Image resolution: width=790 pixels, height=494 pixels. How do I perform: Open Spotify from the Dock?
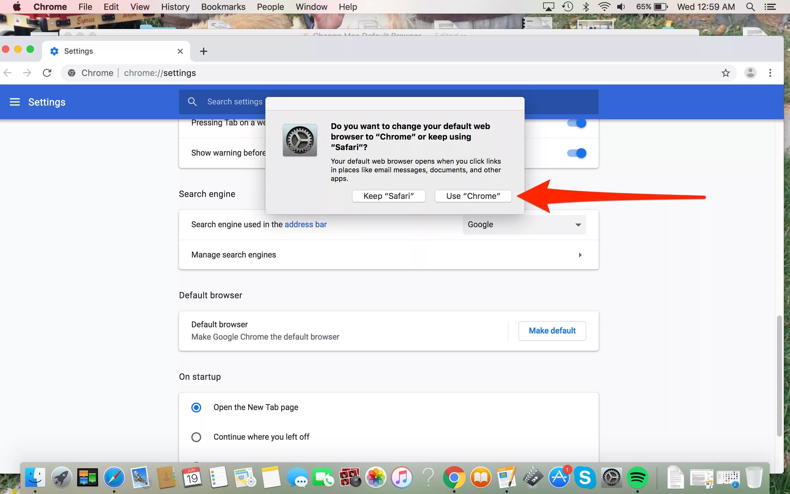pos(638,478)
